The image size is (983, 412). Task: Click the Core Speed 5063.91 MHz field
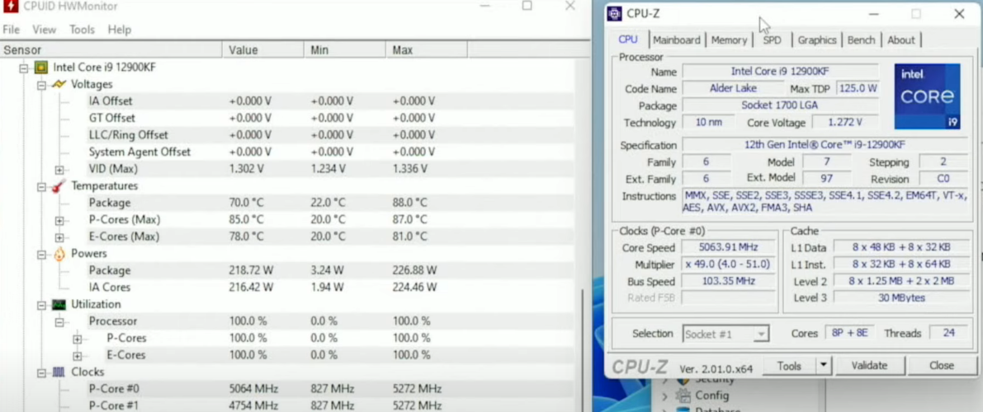pos(729,247)
